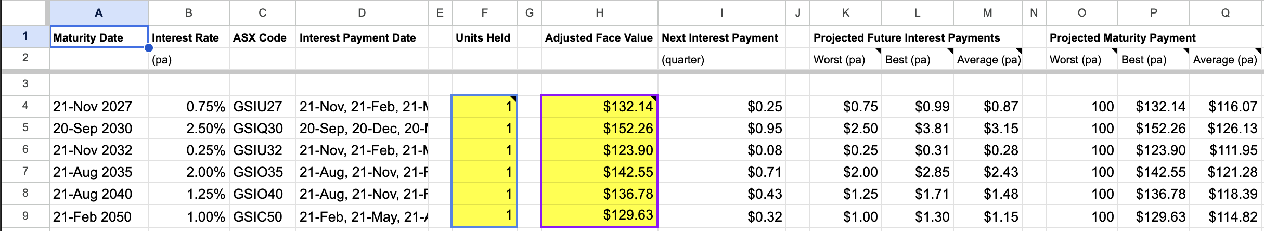1264x231 pixels.
Task: Select the ASX Code GSIQ30 cell
Action: tap(262, 128)
